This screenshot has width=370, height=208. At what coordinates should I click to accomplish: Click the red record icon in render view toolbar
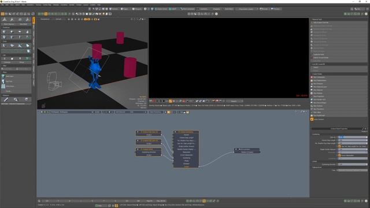(x=154, y=101)
